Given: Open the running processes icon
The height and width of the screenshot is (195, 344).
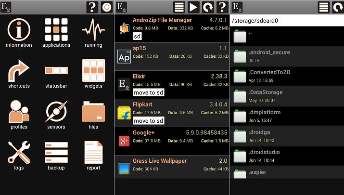Looking at the screenshot, I should click(x=93, y=30).
